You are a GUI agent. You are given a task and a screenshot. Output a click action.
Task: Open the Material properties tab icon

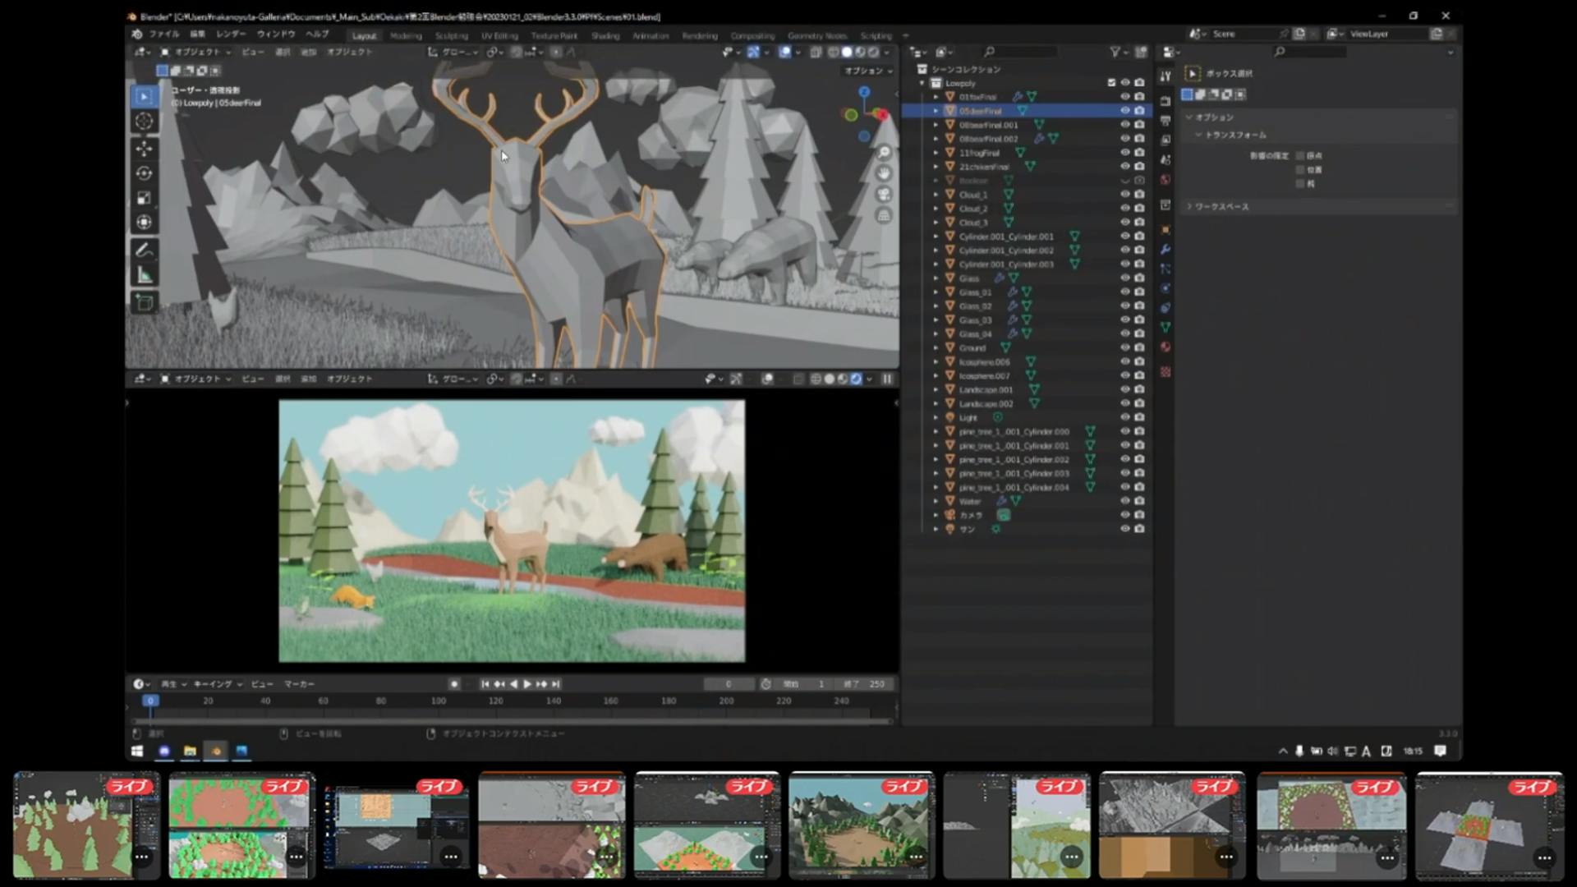click(1165, 347)
